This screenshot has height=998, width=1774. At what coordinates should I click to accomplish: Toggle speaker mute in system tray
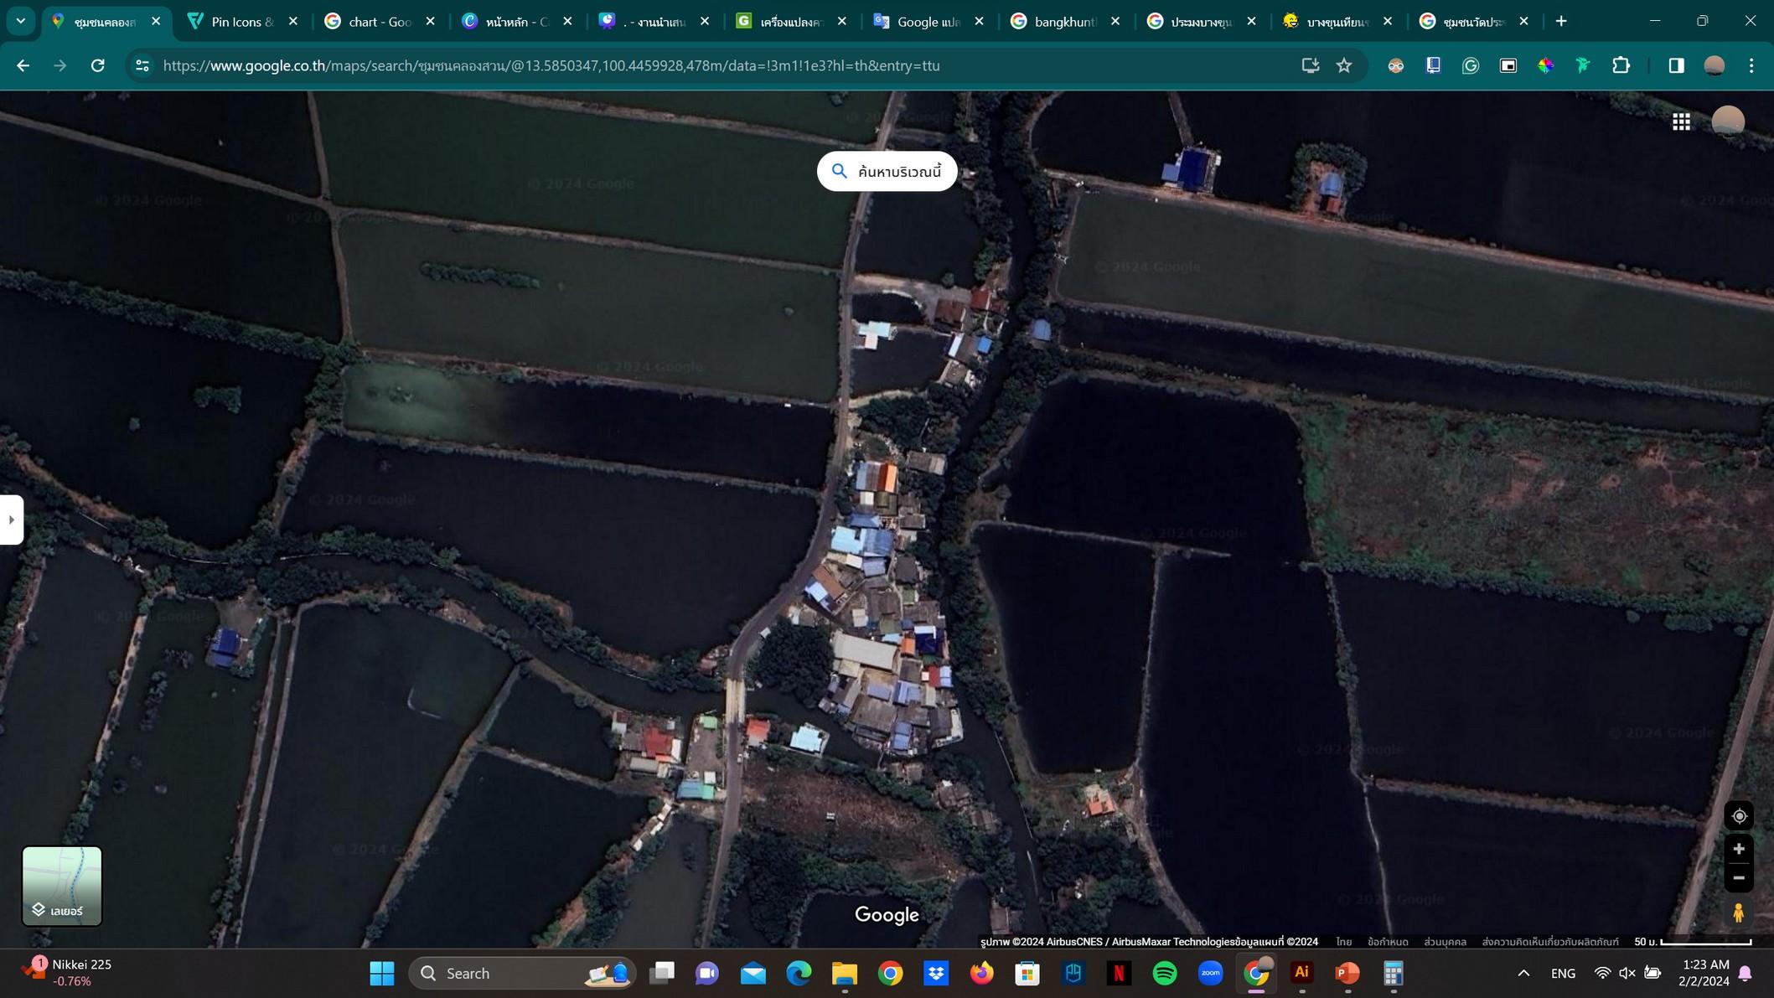(x=1627, y=973)
